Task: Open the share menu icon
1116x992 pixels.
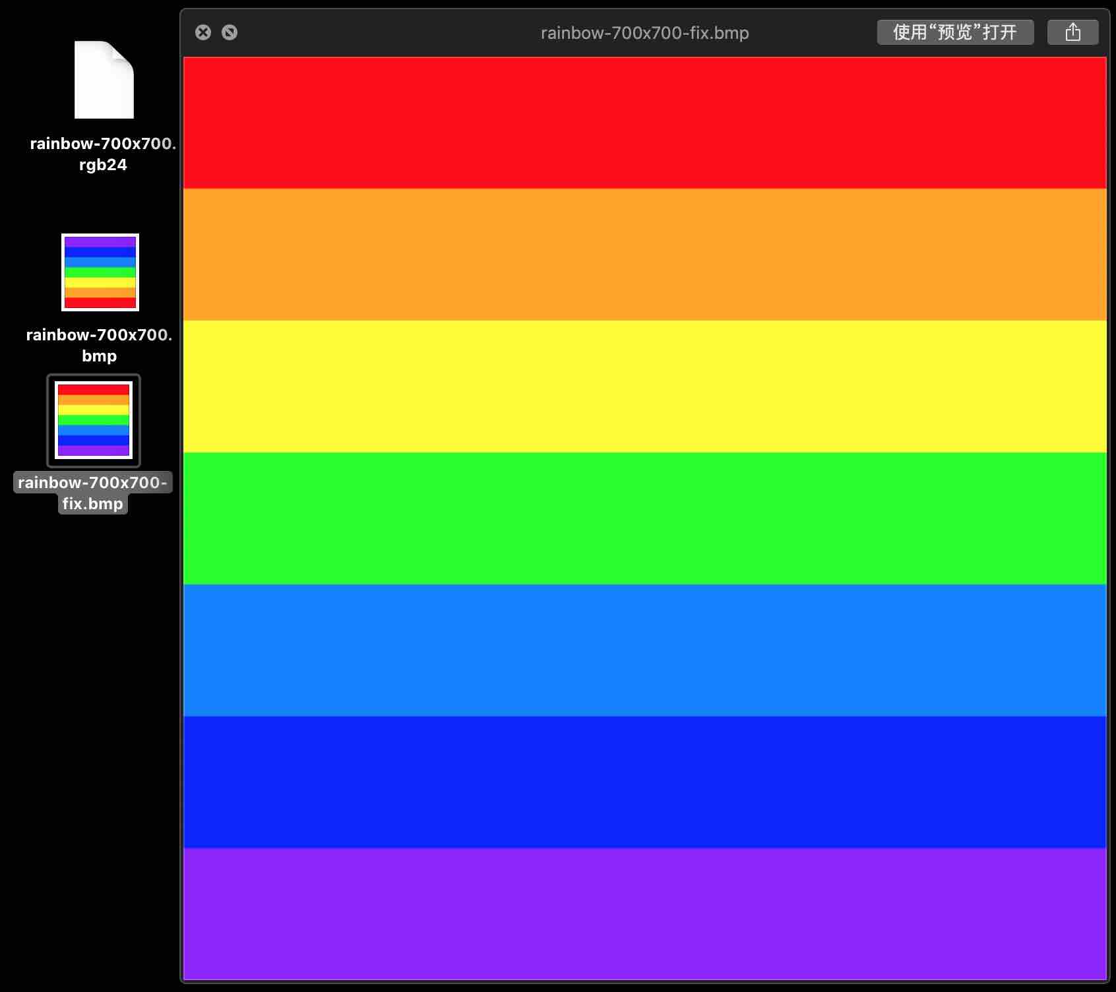Action: [1073, 32]
